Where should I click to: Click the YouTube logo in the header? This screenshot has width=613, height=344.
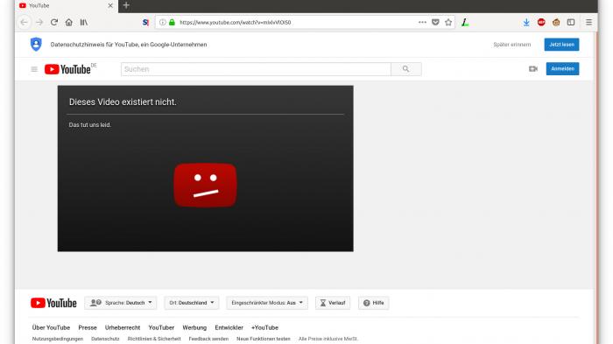(68, 69)
